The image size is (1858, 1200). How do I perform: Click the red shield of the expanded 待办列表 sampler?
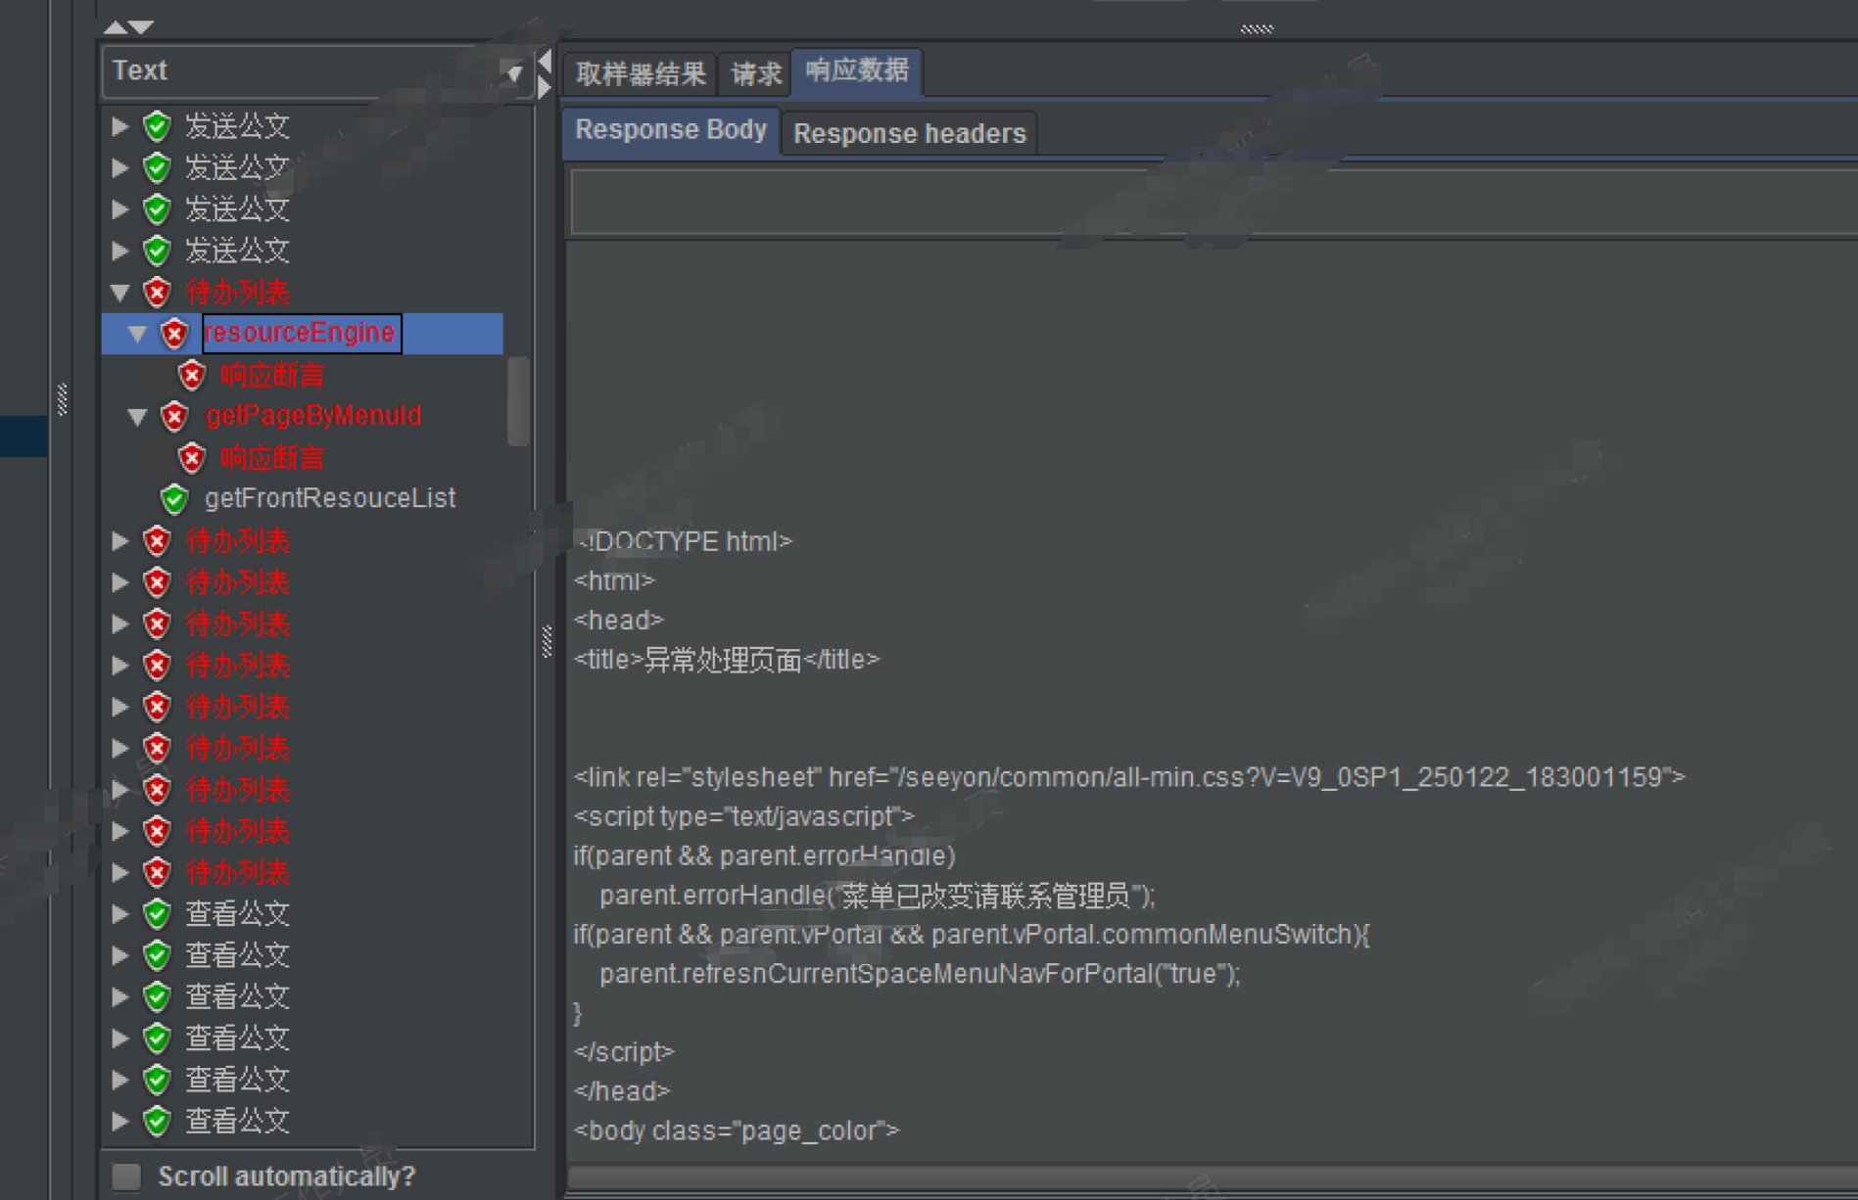158,292
